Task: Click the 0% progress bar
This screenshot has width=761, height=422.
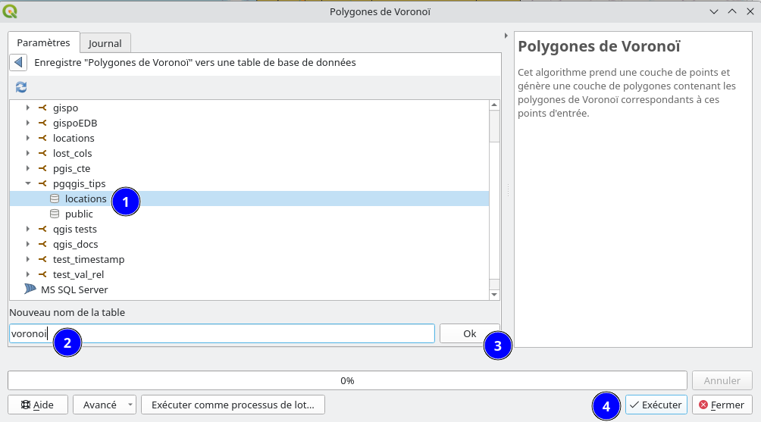Action: coord(347,381)
